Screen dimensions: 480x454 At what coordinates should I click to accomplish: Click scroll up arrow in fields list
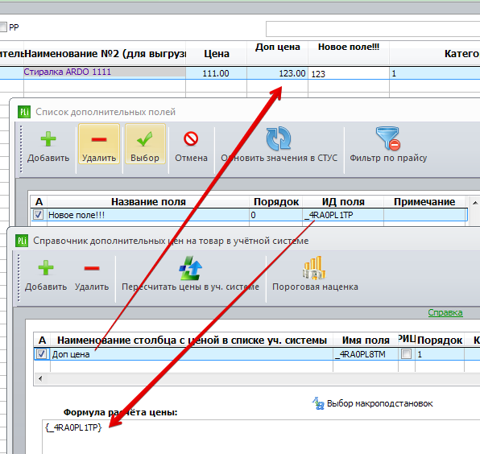point(475,203)
